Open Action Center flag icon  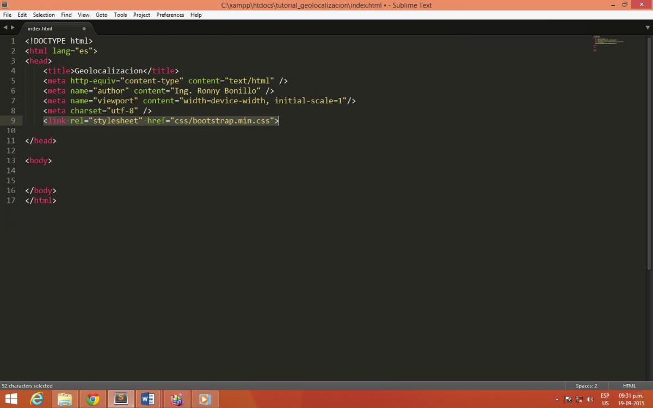click(568, 399)
